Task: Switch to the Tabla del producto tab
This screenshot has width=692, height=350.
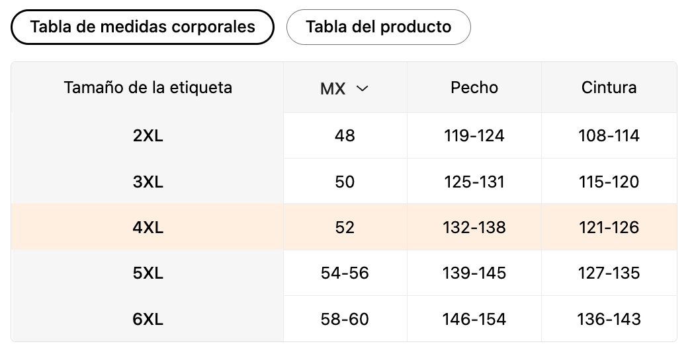Action: point(378,27)
